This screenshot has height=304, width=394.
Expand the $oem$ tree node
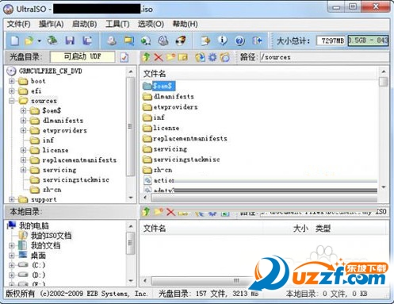click(23, 110)
